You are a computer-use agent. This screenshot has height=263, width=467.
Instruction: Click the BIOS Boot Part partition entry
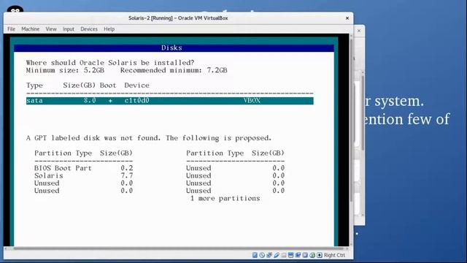84,168
